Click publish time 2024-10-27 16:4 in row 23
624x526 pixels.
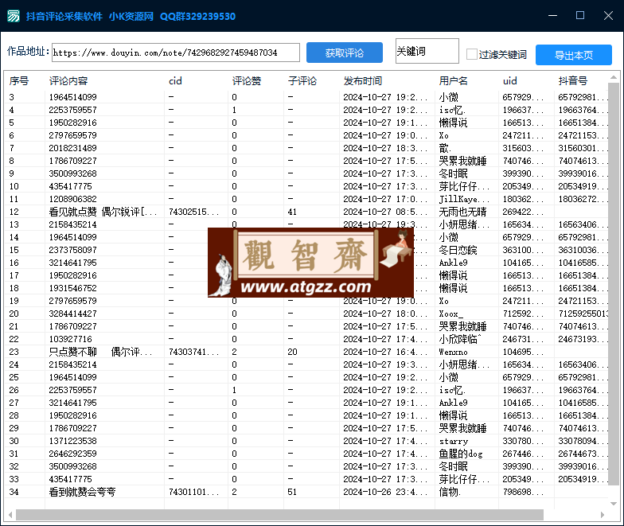[385, 352]
